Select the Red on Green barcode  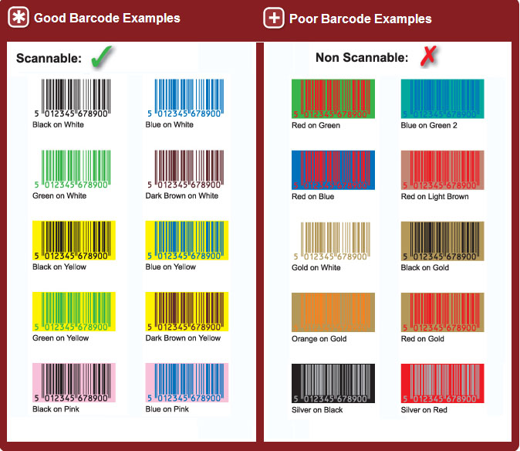point(333,99)
